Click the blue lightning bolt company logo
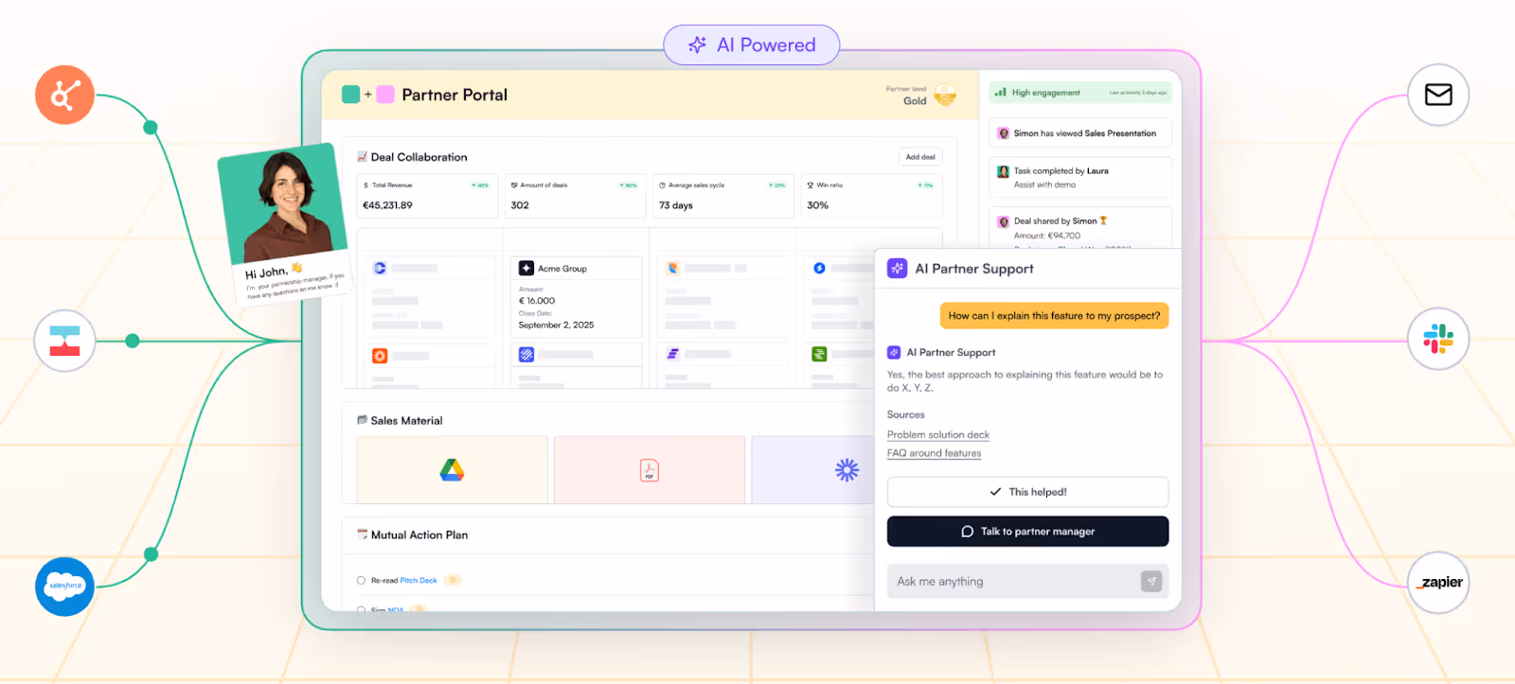Viewport: 1515px width, 684px height. point(820,269)
